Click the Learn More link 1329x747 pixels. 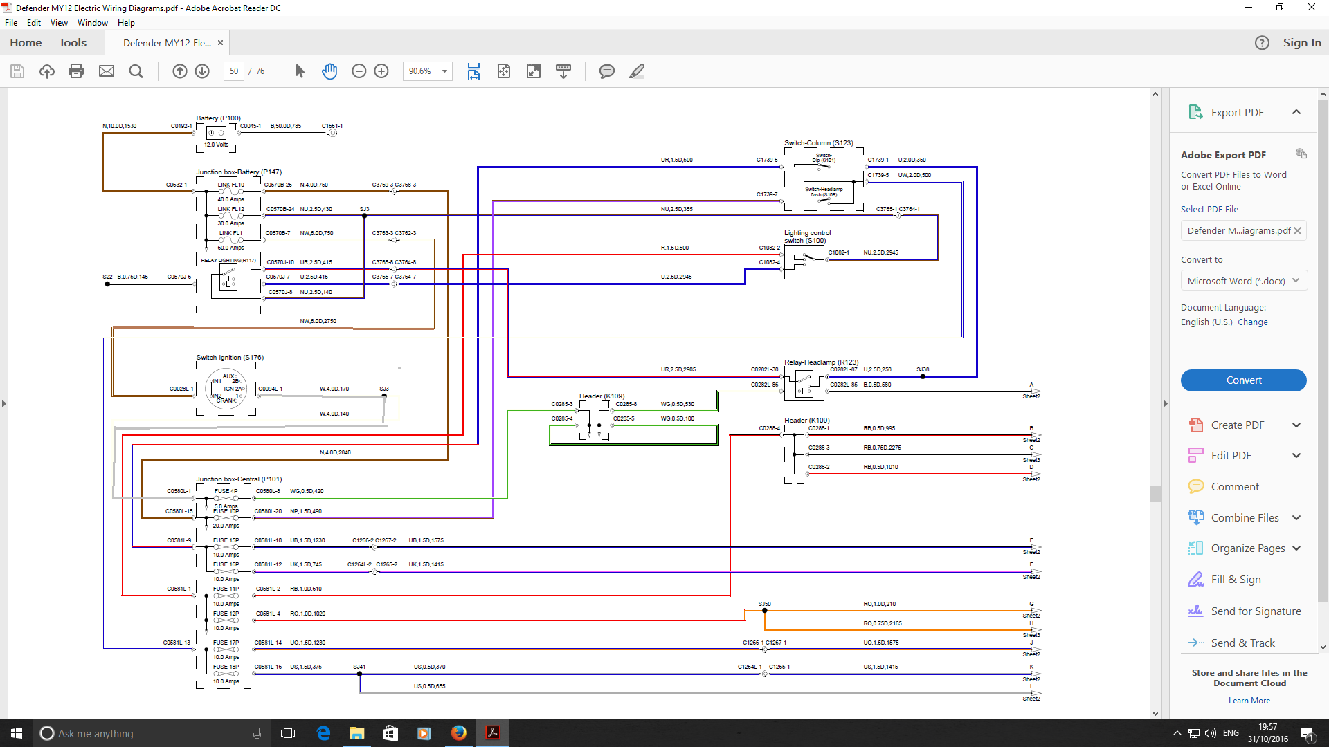pyautogui.click(x=1249, y=701)
